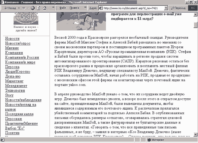Click the text 'портале yahoo.com.'
Screen dimensions: 198x143
70,85
